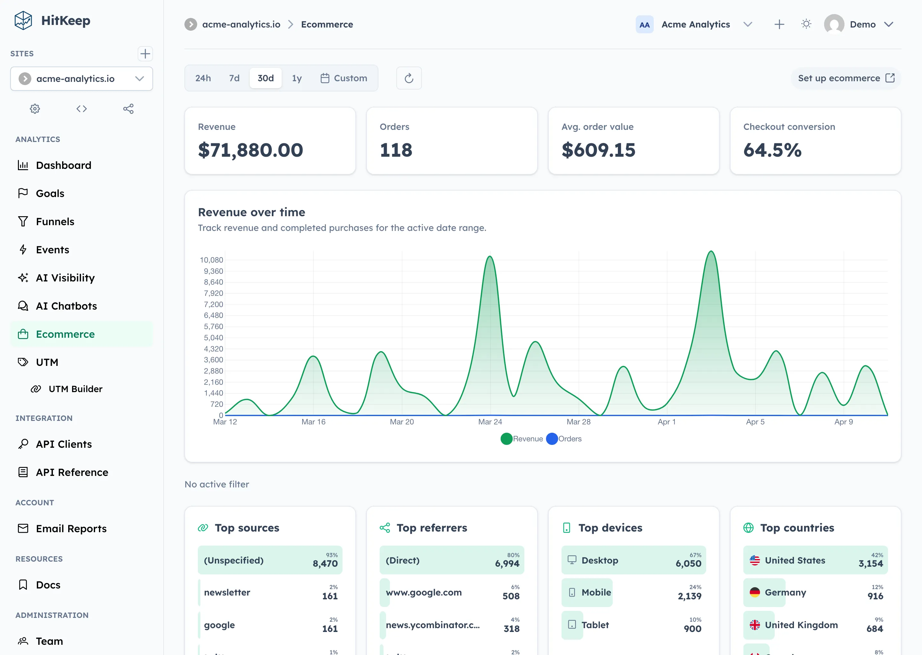Screen dimensions: 922x655
Task: Click the green Revenue legend swatch
Action: pos(506,439)
